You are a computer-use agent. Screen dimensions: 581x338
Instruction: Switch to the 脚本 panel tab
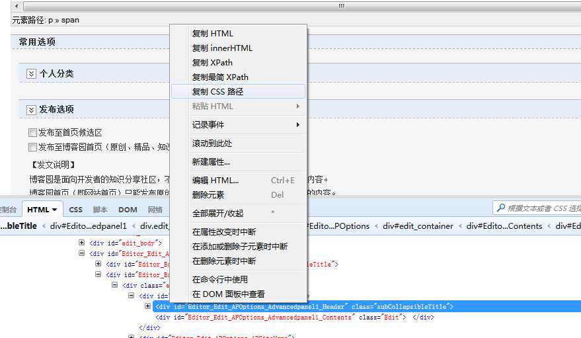100,210
